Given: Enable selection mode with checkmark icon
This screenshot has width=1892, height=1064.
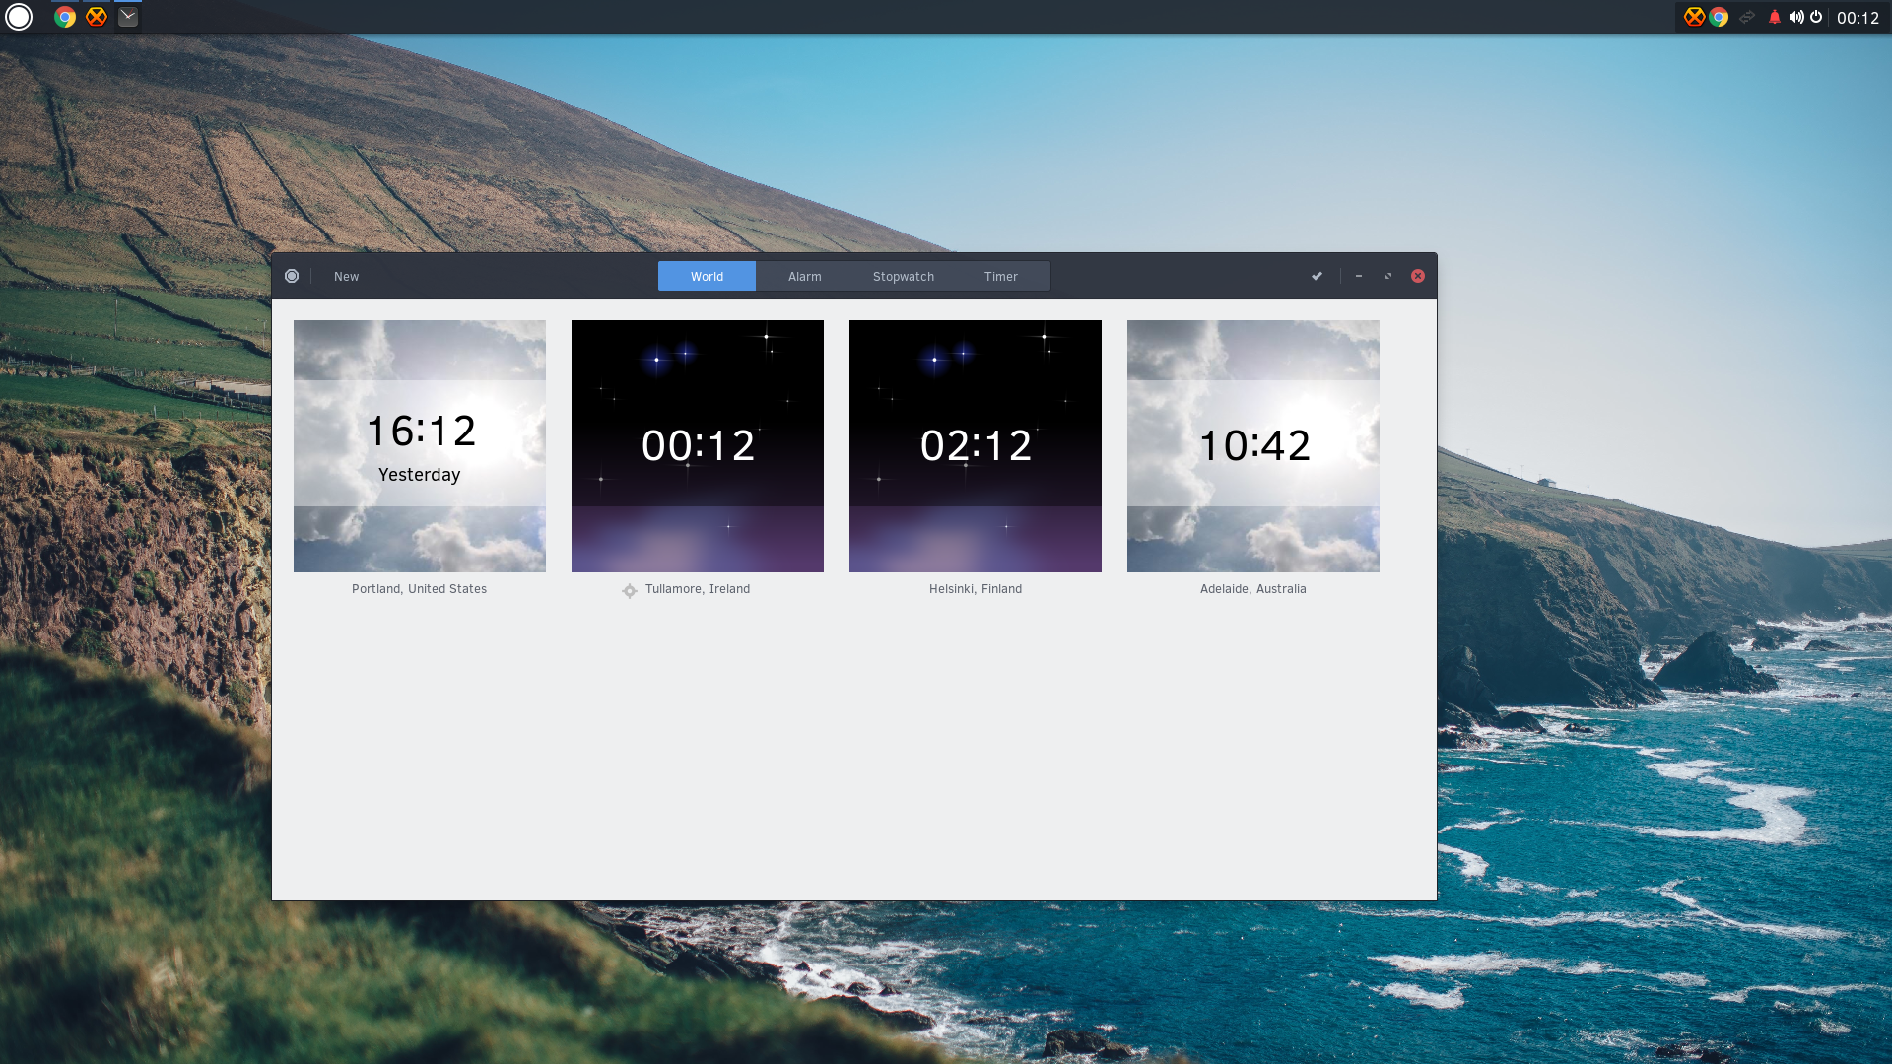Looking at the screenshot, I should click(x=1317, y=276).
